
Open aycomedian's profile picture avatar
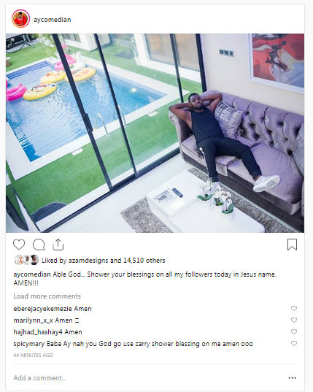tap(20, 19)
